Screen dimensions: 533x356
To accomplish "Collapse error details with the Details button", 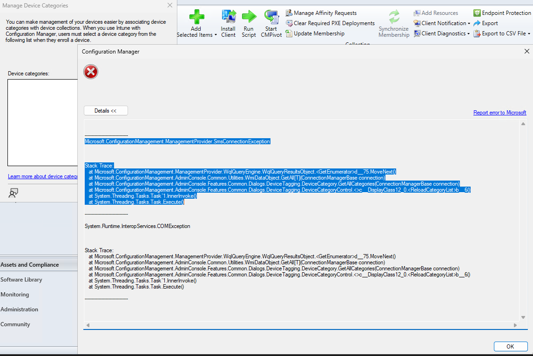I will (106, 111).
